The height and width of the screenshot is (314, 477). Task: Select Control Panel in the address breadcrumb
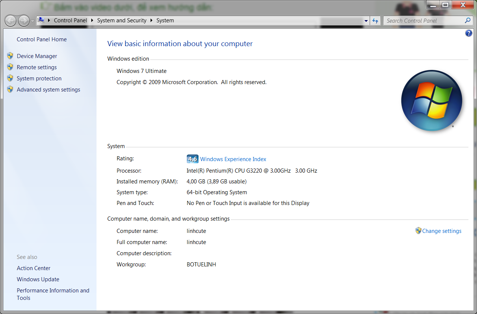[70, 20]
